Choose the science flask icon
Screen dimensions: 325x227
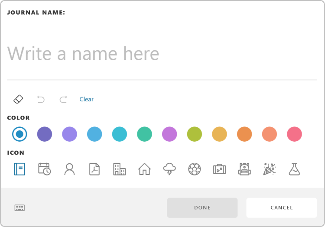pyautogui.click(x=295, y=169)
